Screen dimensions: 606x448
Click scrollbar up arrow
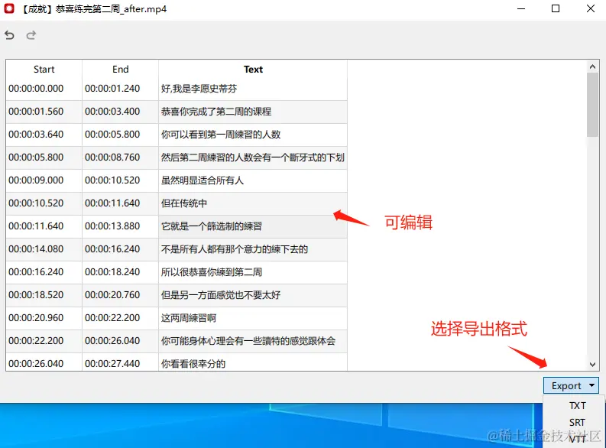click(x=592, y=67)
